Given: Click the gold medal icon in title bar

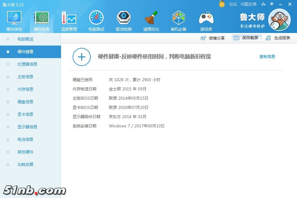Looking at the screenshot, I should [x=222, y=4].
